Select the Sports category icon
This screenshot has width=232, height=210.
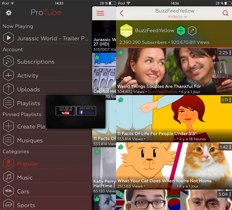point(9,205)
